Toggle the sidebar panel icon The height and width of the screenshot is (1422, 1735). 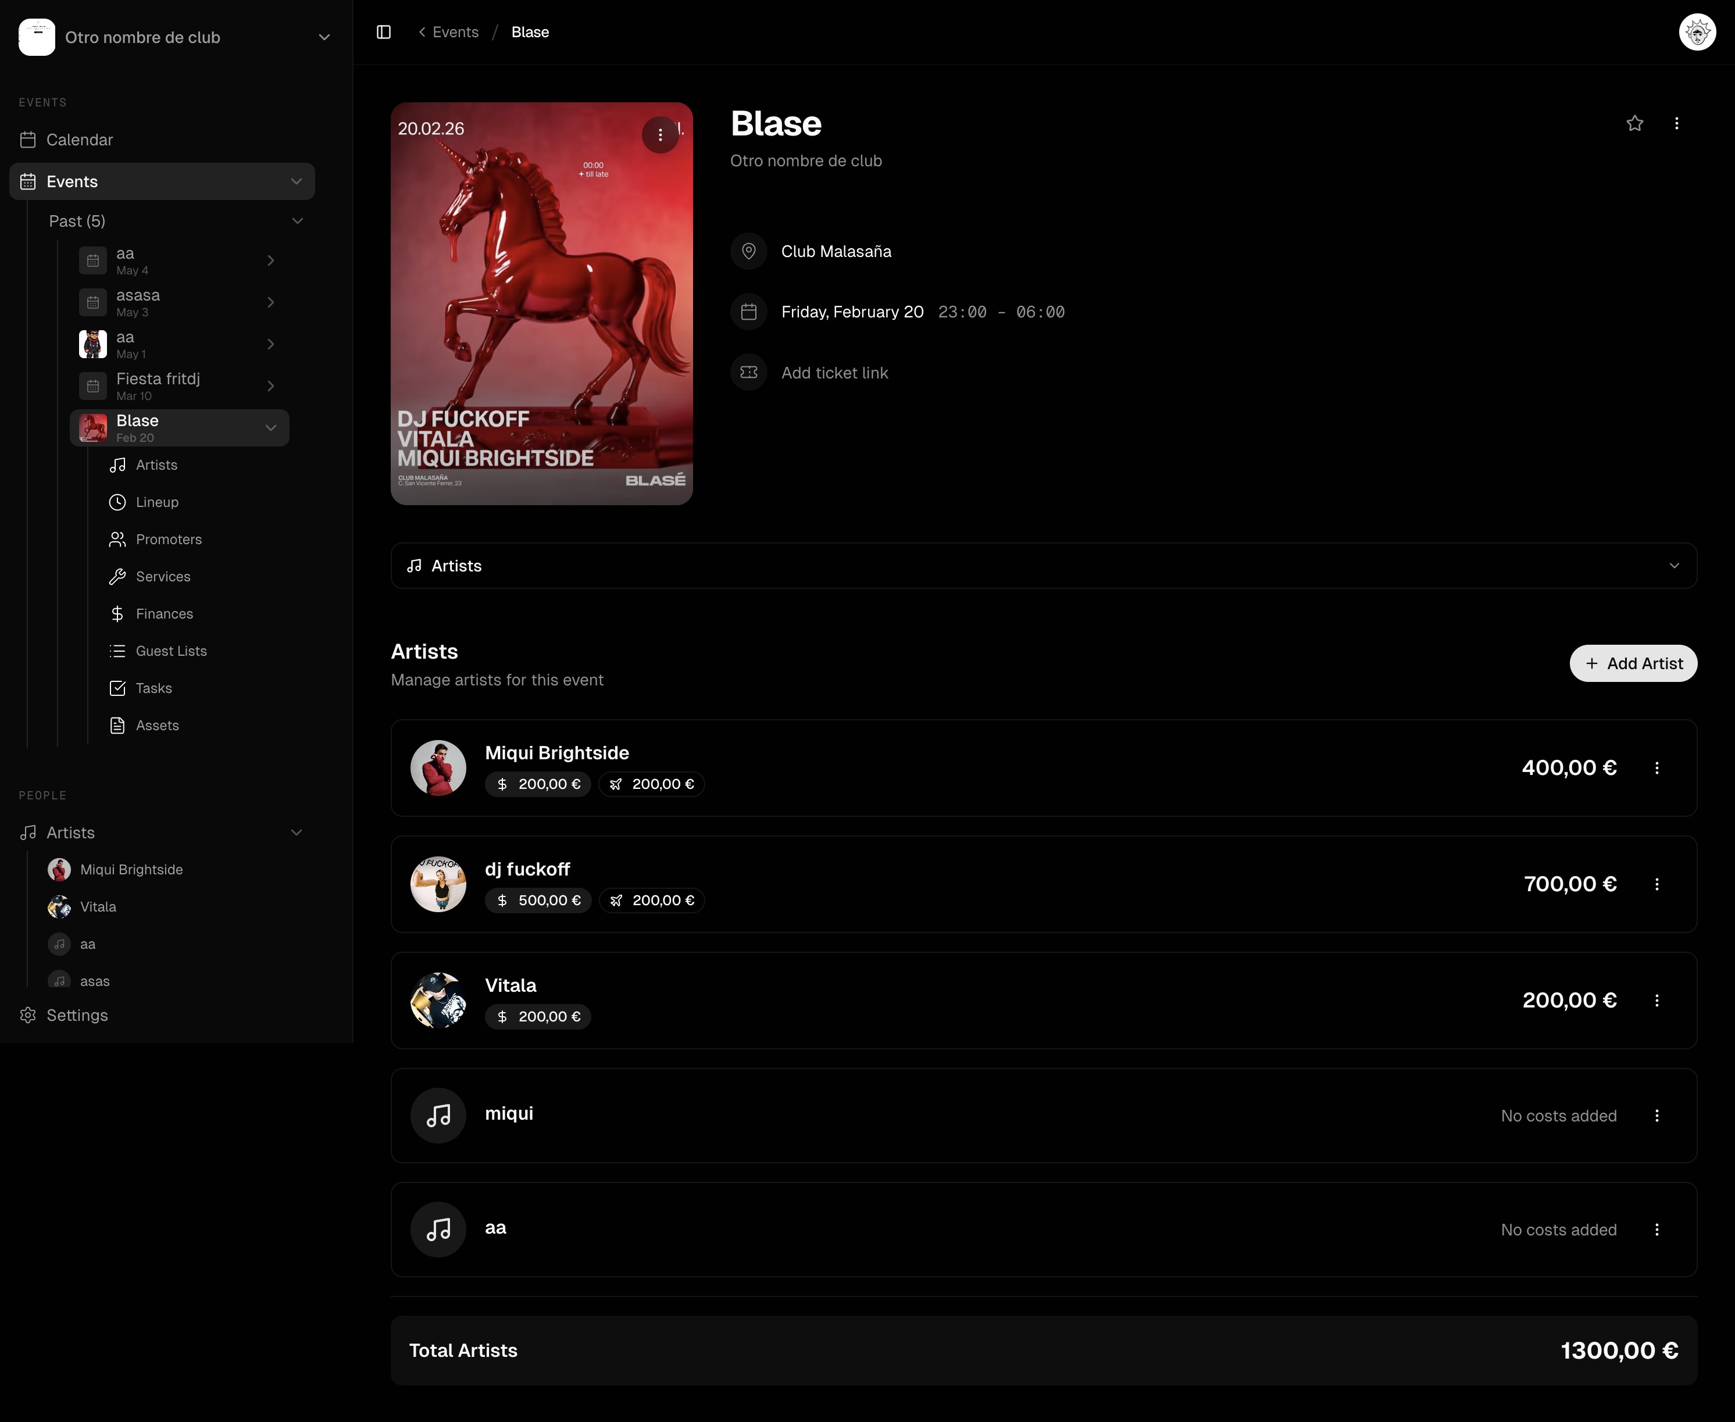click(x=383, y=32)
